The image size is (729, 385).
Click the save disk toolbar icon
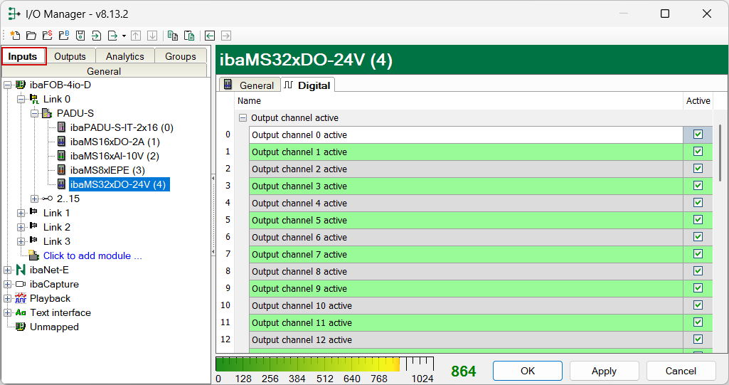tap(80, 36)
